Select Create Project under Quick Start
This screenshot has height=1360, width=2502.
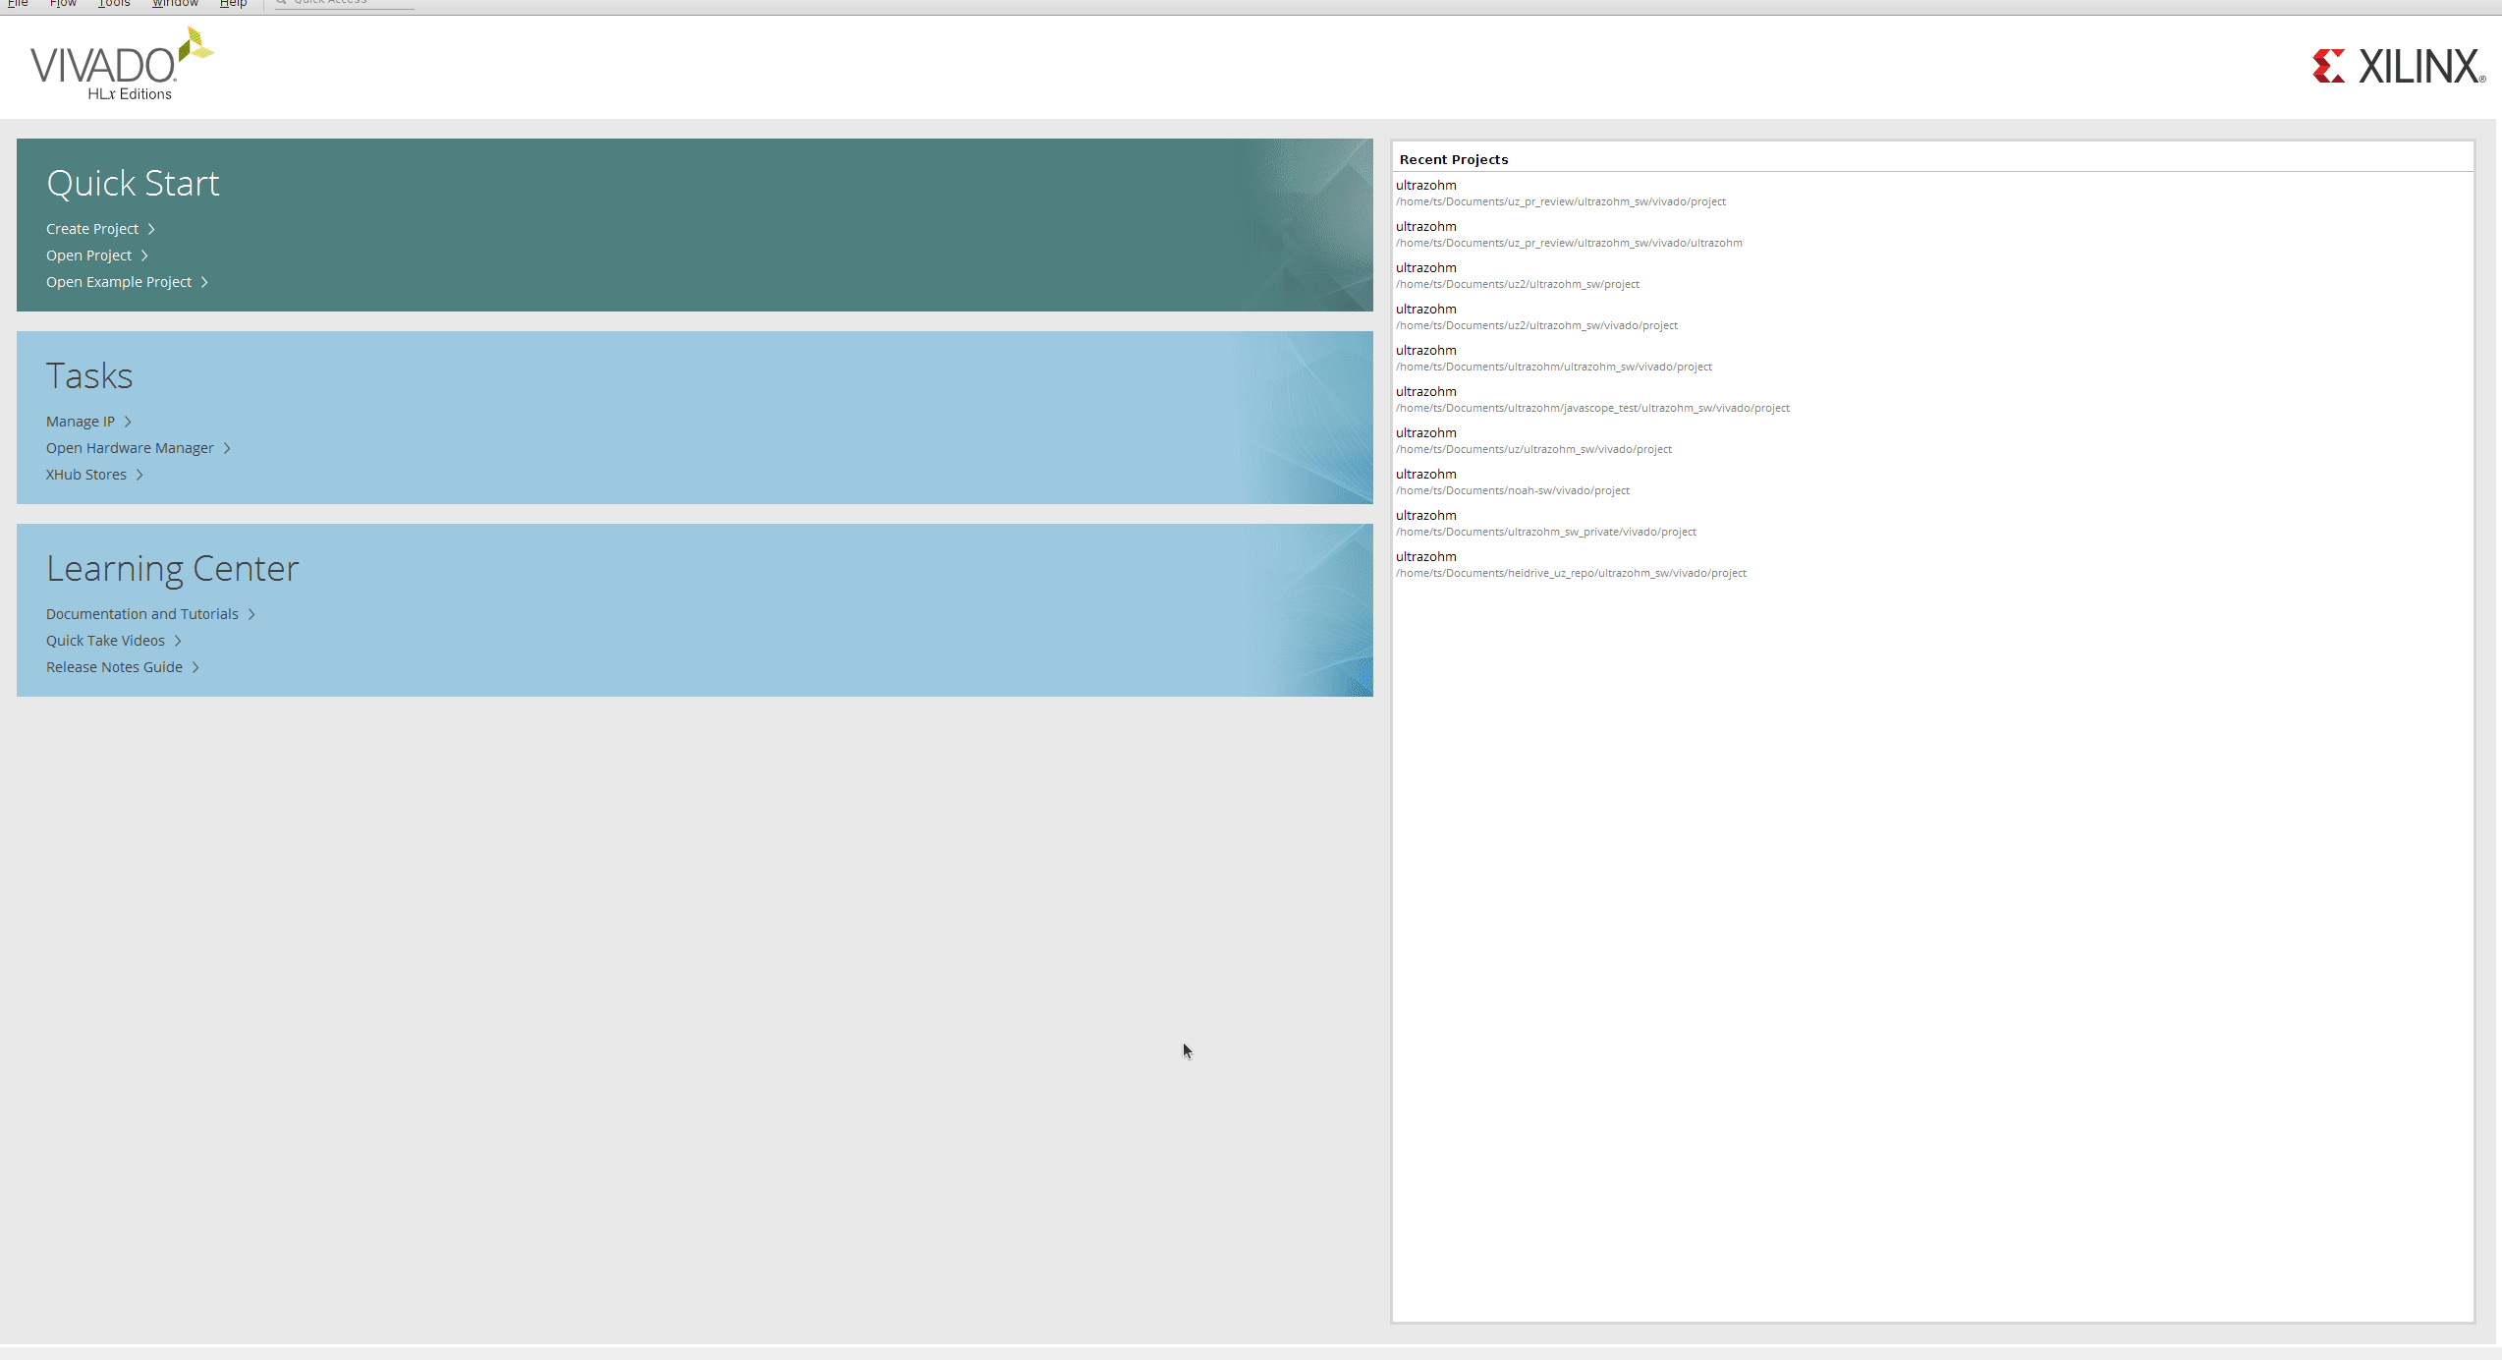point(91,228)
